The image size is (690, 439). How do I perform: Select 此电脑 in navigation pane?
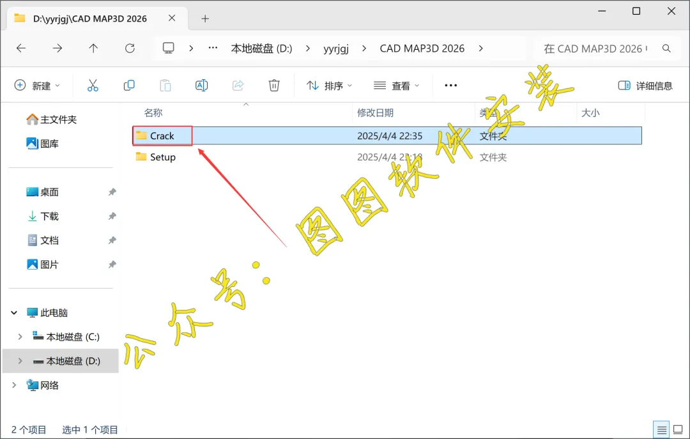pyautogui.click(x=47, y=312)
